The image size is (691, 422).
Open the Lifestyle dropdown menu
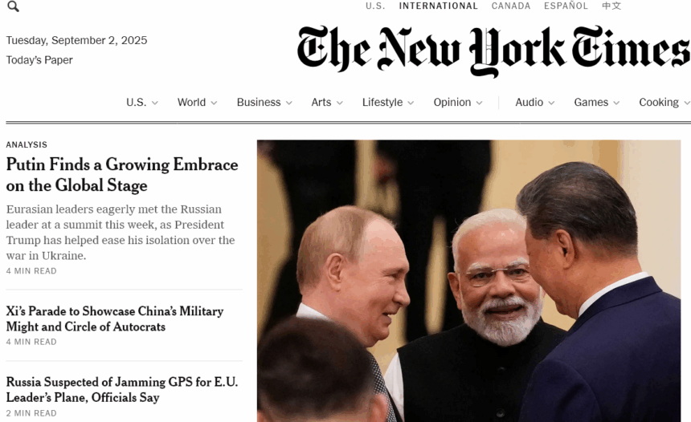click(x=388, y=103)
